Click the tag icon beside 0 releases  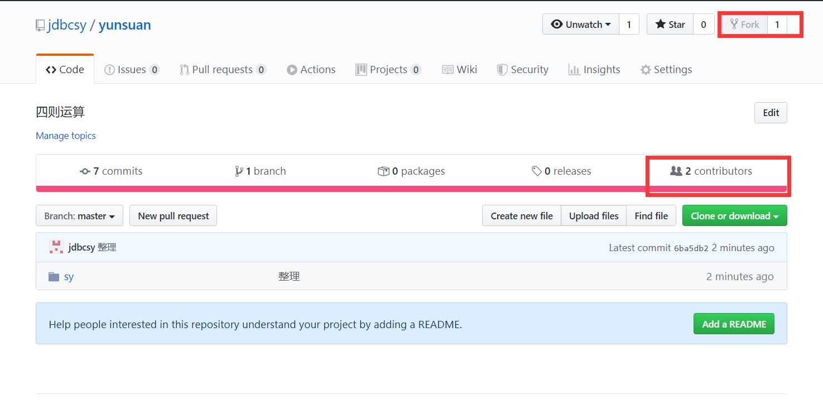point(537,171)
